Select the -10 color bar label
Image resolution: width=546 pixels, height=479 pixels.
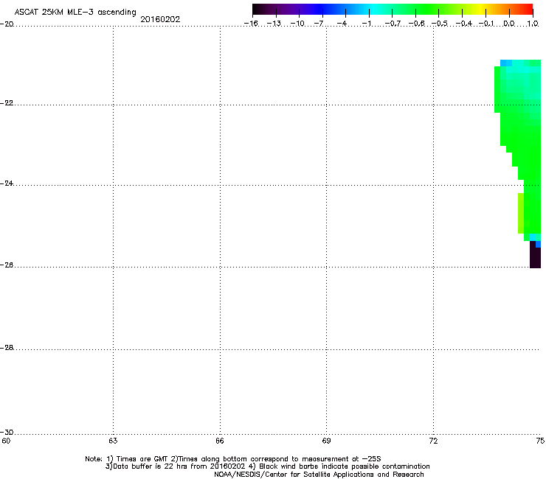click(x=297, y=24)
